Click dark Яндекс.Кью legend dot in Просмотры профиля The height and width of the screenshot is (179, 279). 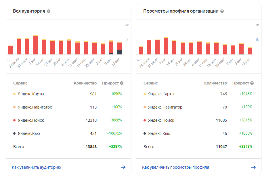click(x=145, y=133)
